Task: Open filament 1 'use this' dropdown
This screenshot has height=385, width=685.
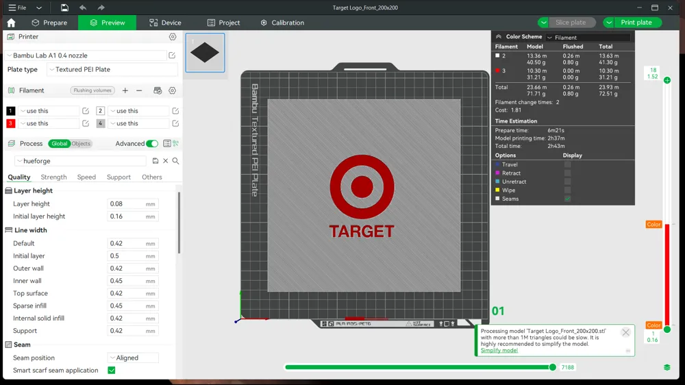Action: click(49, 111)
